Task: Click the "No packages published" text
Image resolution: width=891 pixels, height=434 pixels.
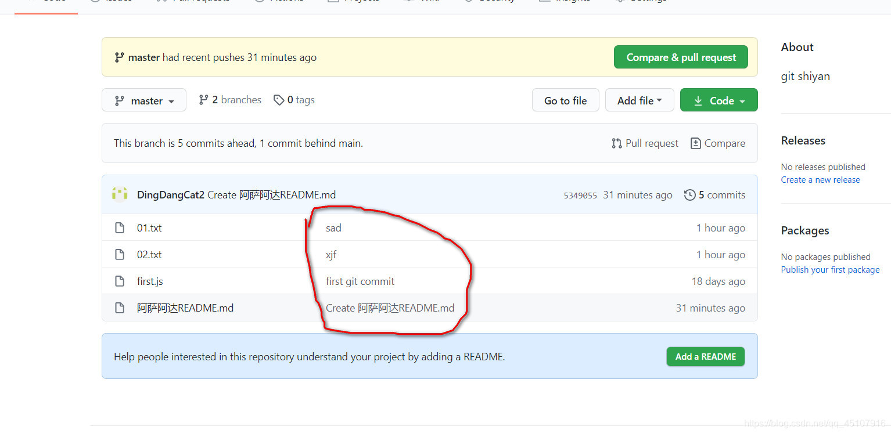Action: (x=826, y=257)
